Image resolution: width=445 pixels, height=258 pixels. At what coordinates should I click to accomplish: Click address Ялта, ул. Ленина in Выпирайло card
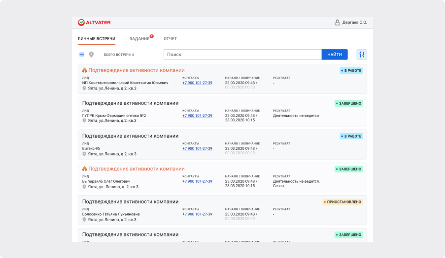click(113, 187)
